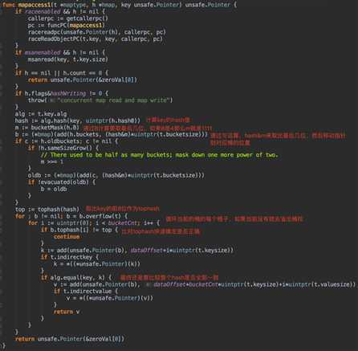The height and width of the screenshot is (351, 358).
Task: Click the 'hash := alg.hash(key, uintptr(h.hash0))' line
Action: pyautogui.click(x=78, y=120)
